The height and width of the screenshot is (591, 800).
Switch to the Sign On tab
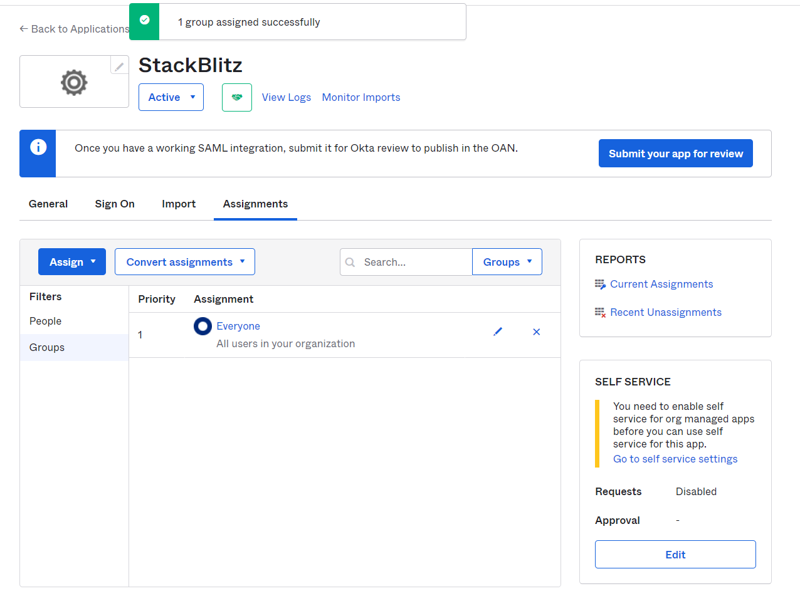114,204
